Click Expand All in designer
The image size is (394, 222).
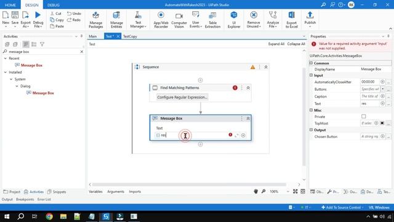[x=276, y=44]
